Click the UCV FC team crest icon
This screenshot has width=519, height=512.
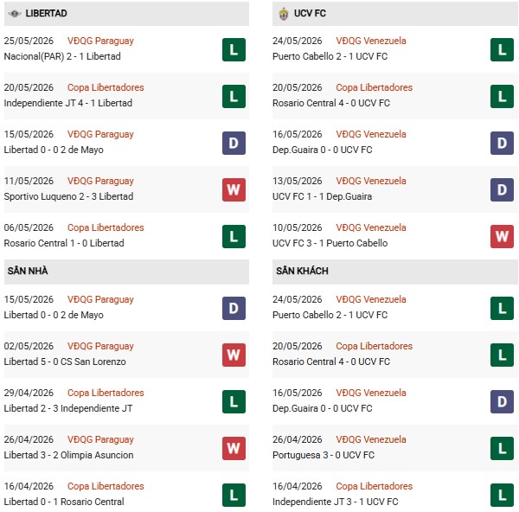coord(284,14)
